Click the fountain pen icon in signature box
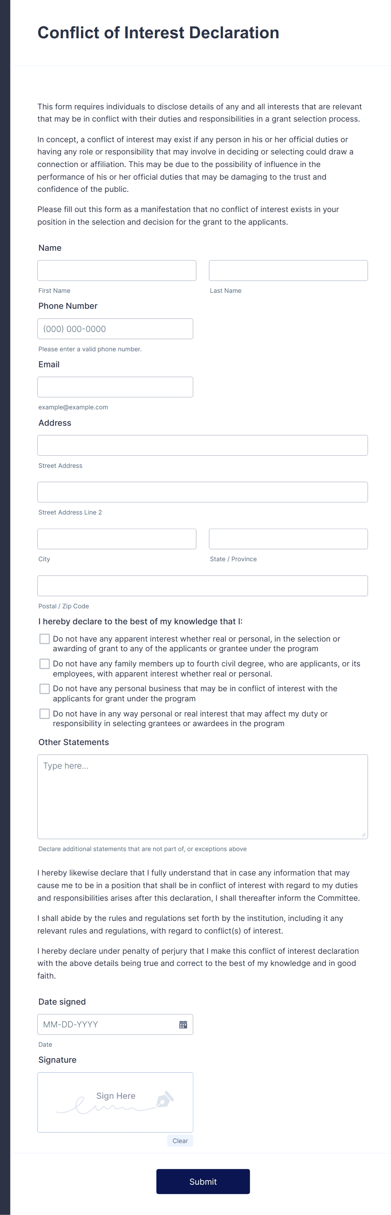The width and height of the screenshot is (391, 1215). click(x=165, y=1098)
